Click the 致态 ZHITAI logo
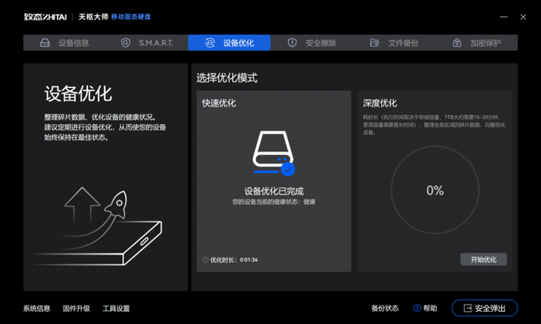Screen dimensions: 541x324 (45, 16)
